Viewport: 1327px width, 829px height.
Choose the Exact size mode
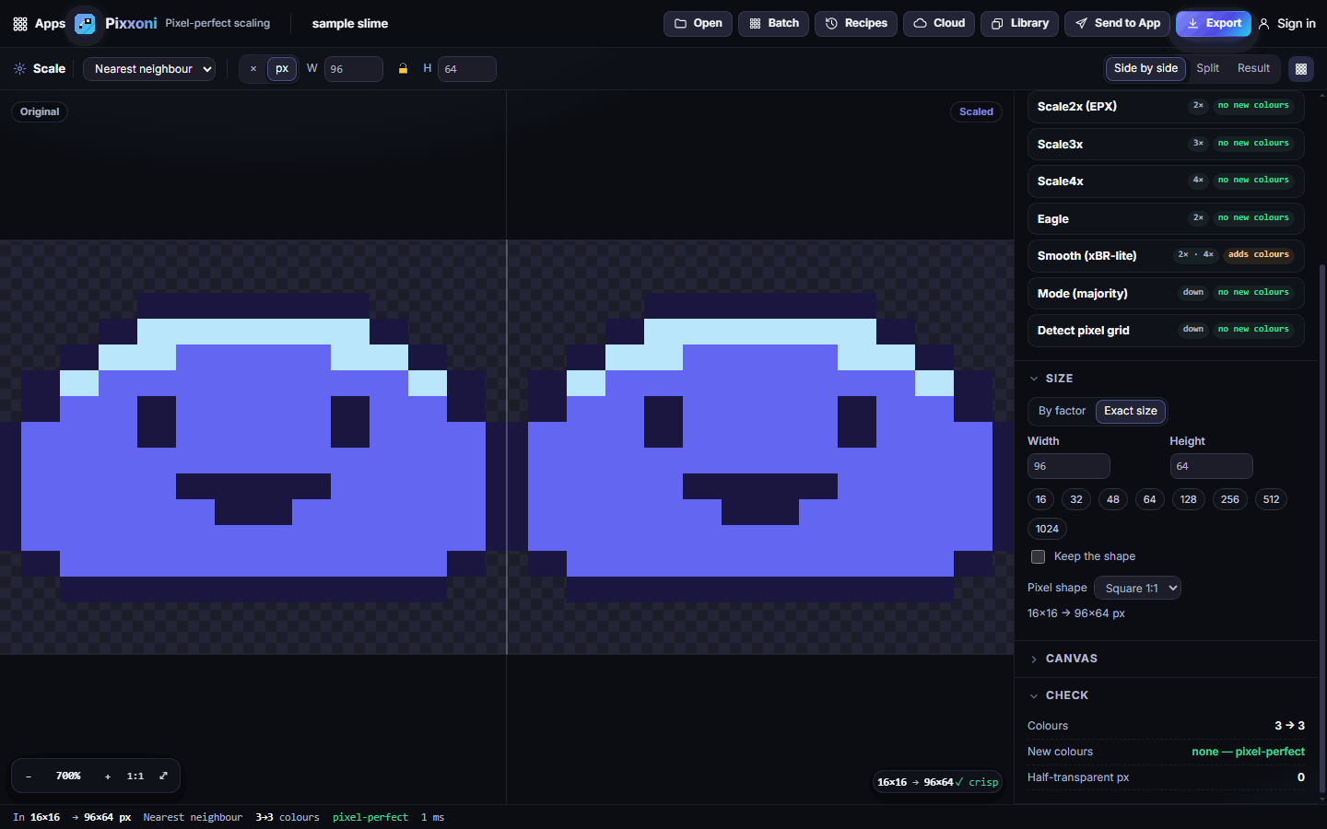coord(1131,411)
